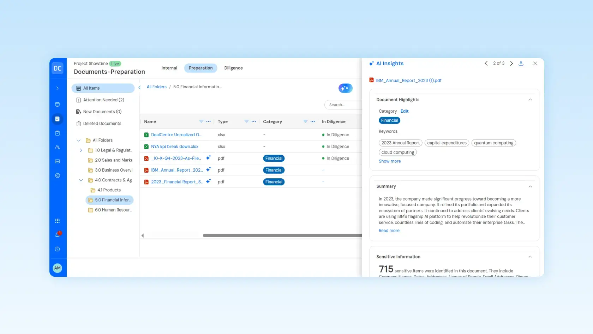Collapse the Document Highlights section
The width and height of the screenshot is (593, 334).
(530, 100)
